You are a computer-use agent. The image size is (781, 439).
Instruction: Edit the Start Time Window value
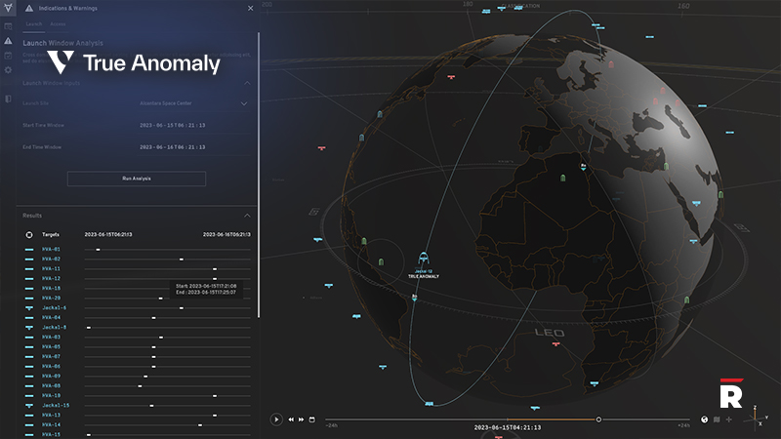[173, 126]
